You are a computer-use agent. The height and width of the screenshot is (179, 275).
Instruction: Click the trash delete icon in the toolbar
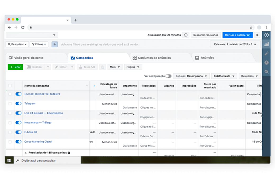(x=103, y=67)
